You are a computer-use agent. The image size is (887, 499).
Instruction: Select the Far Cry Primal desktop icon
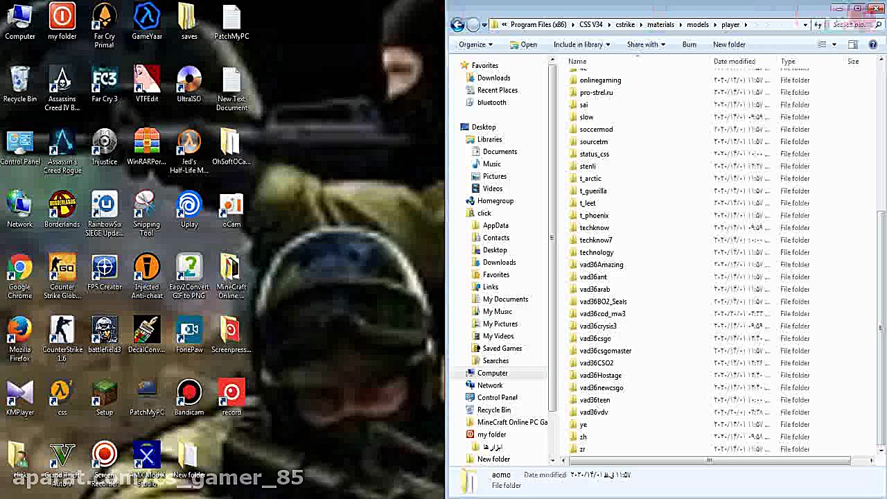click(x=105, y=26)
